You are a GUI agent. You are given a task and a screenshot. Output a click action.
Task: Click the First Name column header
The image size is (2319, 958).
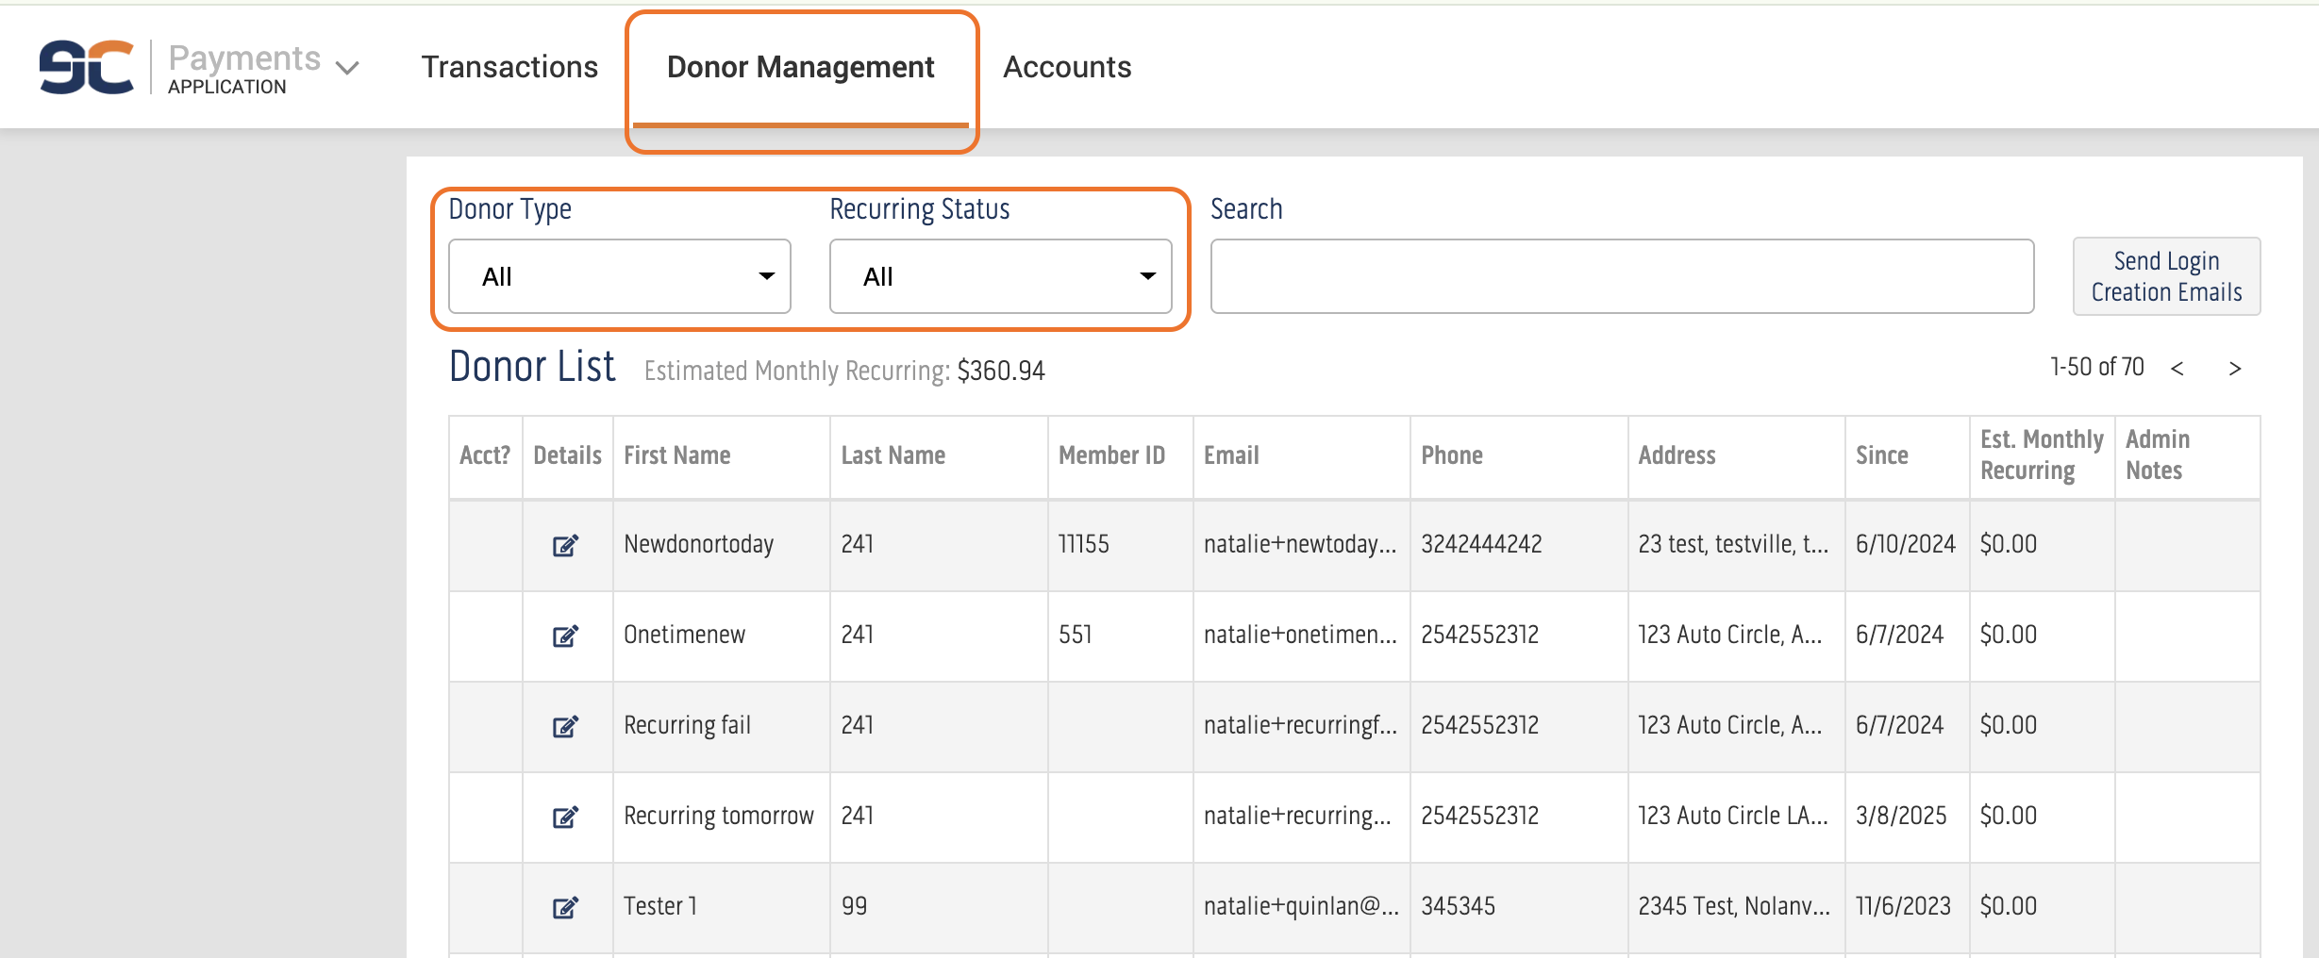(x=676, y=455)
